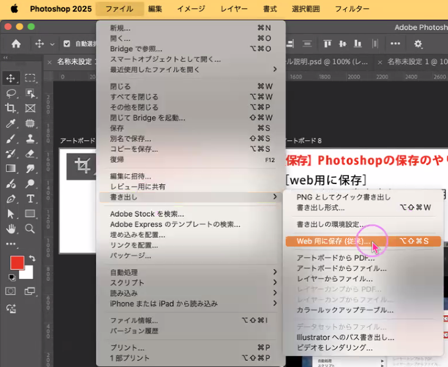Select the Eraser tool
The width and height of the screenshot is (448, 367).
[30, 153]
